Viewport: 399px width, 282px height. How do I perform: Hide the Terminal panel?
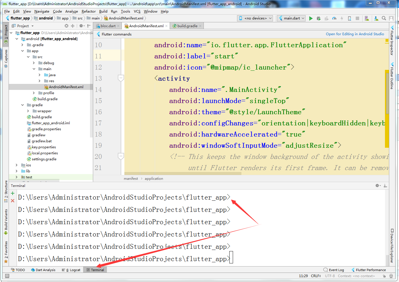[x=385, y=186]
